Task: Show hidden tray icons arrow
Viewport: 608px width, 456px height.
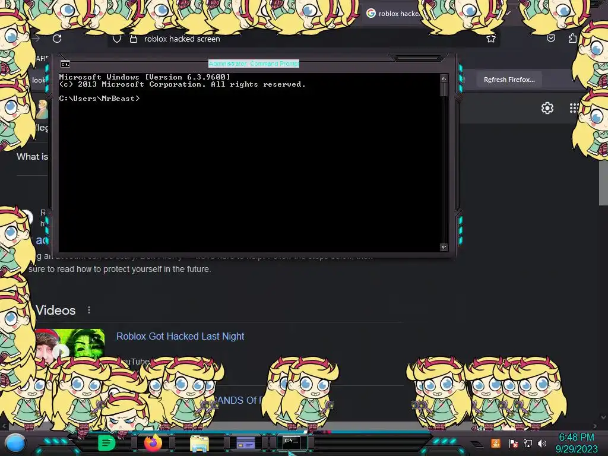Action: [x=477, y=444]
